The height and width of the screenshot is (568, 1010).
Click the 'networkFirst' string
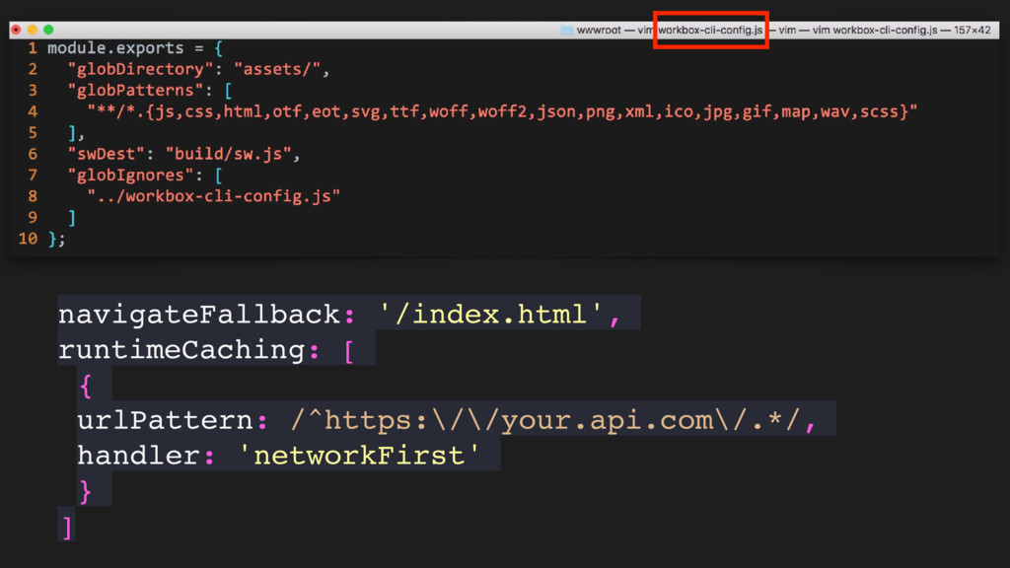(x=359, y=456)
